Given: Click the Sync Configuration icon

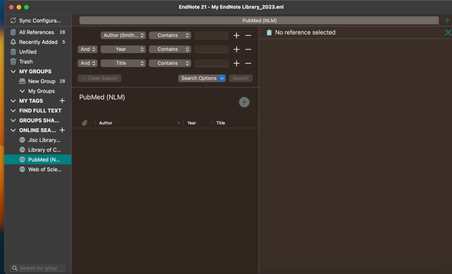Looking at the screenshot, I should (x=13, y=20).
